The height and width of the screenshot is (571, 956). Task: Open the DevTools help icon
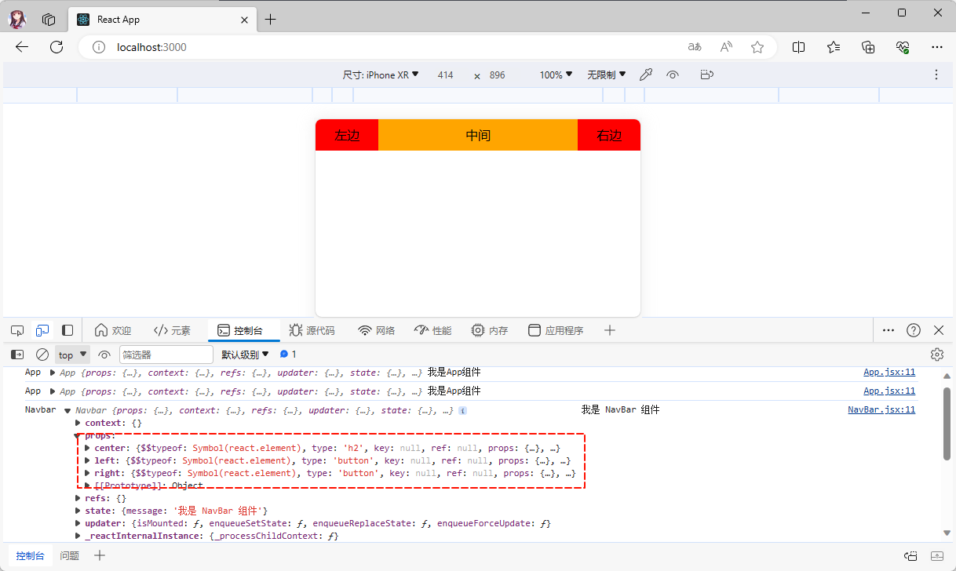pos(914,330)
